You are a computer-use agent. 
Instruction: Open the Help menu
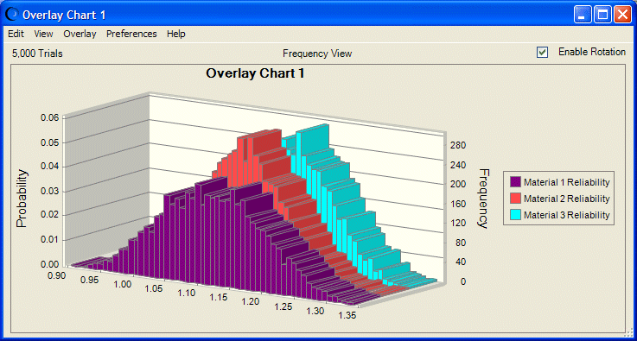coord(176,35)
